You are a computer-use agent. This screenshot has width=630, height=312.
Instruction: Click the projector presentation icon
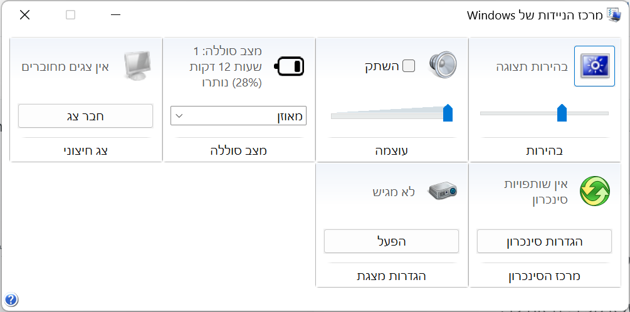pyautogui.click(x=443, y=191)
